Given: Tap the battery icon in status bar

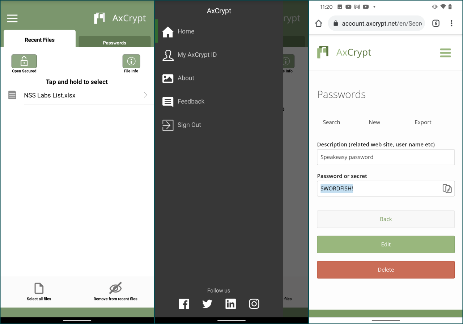Looking at the screenshot, I should 450,7.
